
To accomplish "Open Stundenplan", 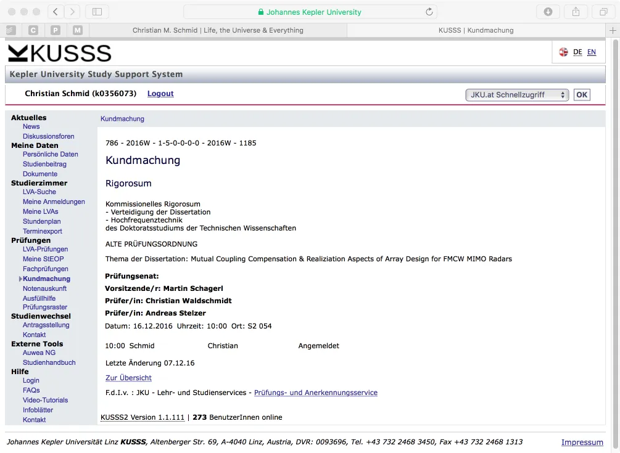I will coord(41,221).
